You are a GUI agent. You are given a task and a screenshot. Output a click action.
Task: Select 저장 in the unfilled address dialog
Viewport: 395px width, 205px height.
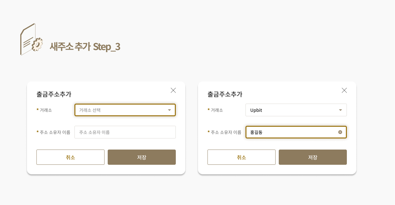click(142, 157)
